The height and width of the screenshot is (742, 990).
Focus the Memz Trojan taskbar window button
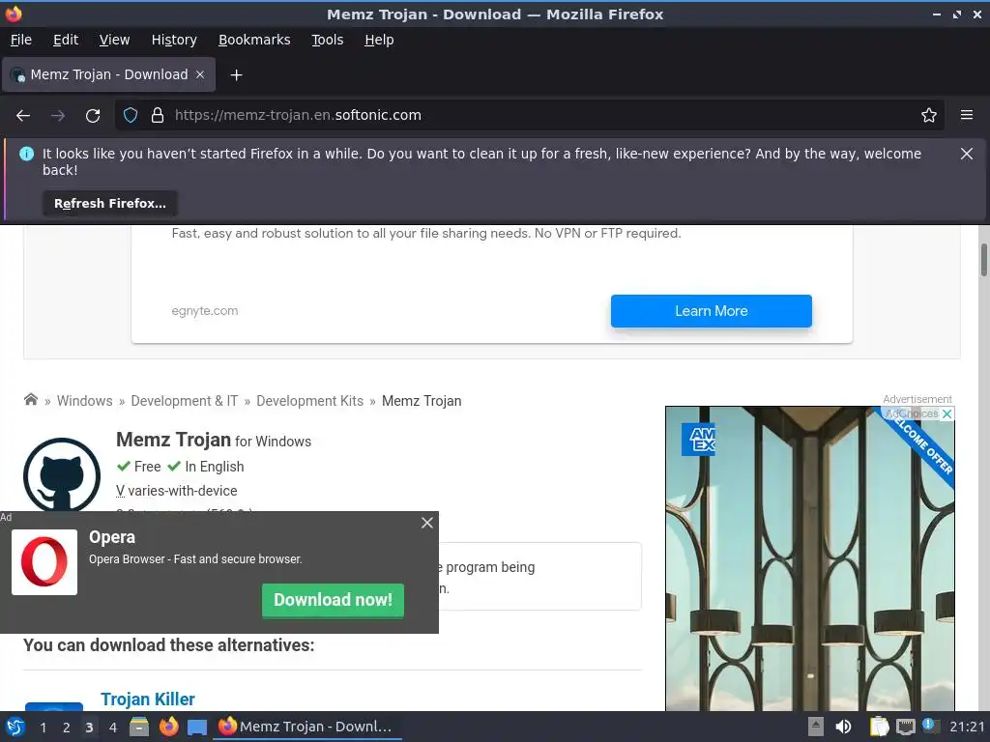[x=307, y=727]
